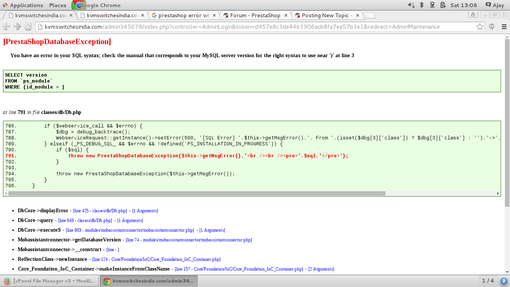Reload the current page
510x287 pixels.
pyautogui.click(x=28, y=27)
